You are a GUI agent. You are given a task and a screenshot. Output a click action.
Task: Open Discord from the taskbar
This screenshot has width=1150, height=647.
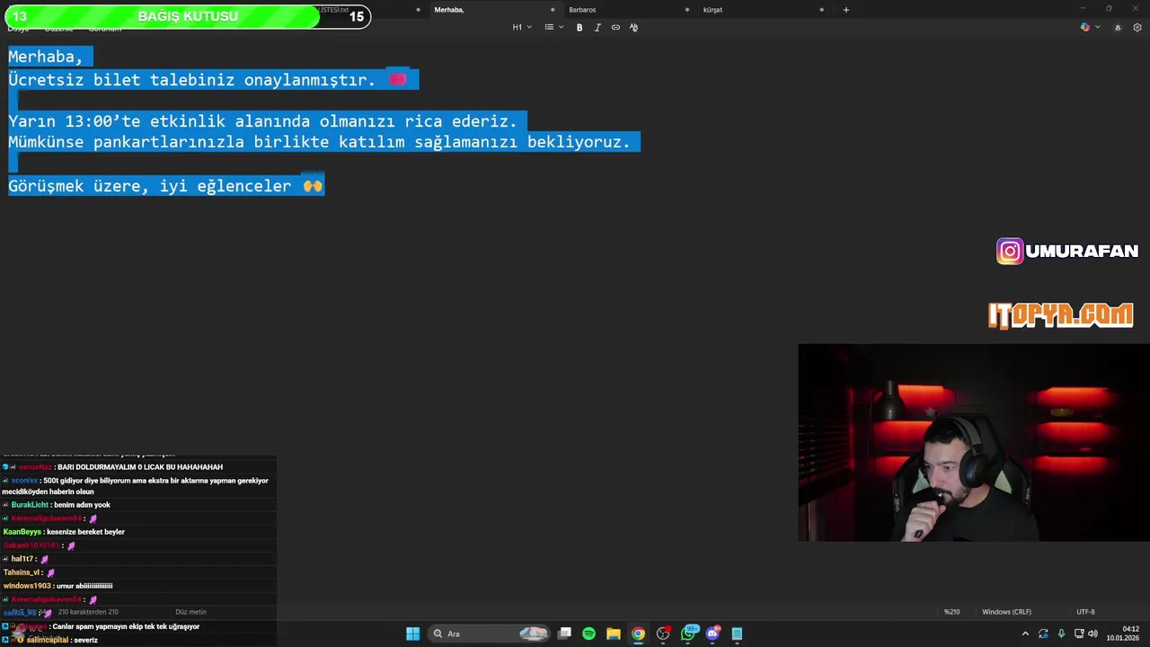712,634
